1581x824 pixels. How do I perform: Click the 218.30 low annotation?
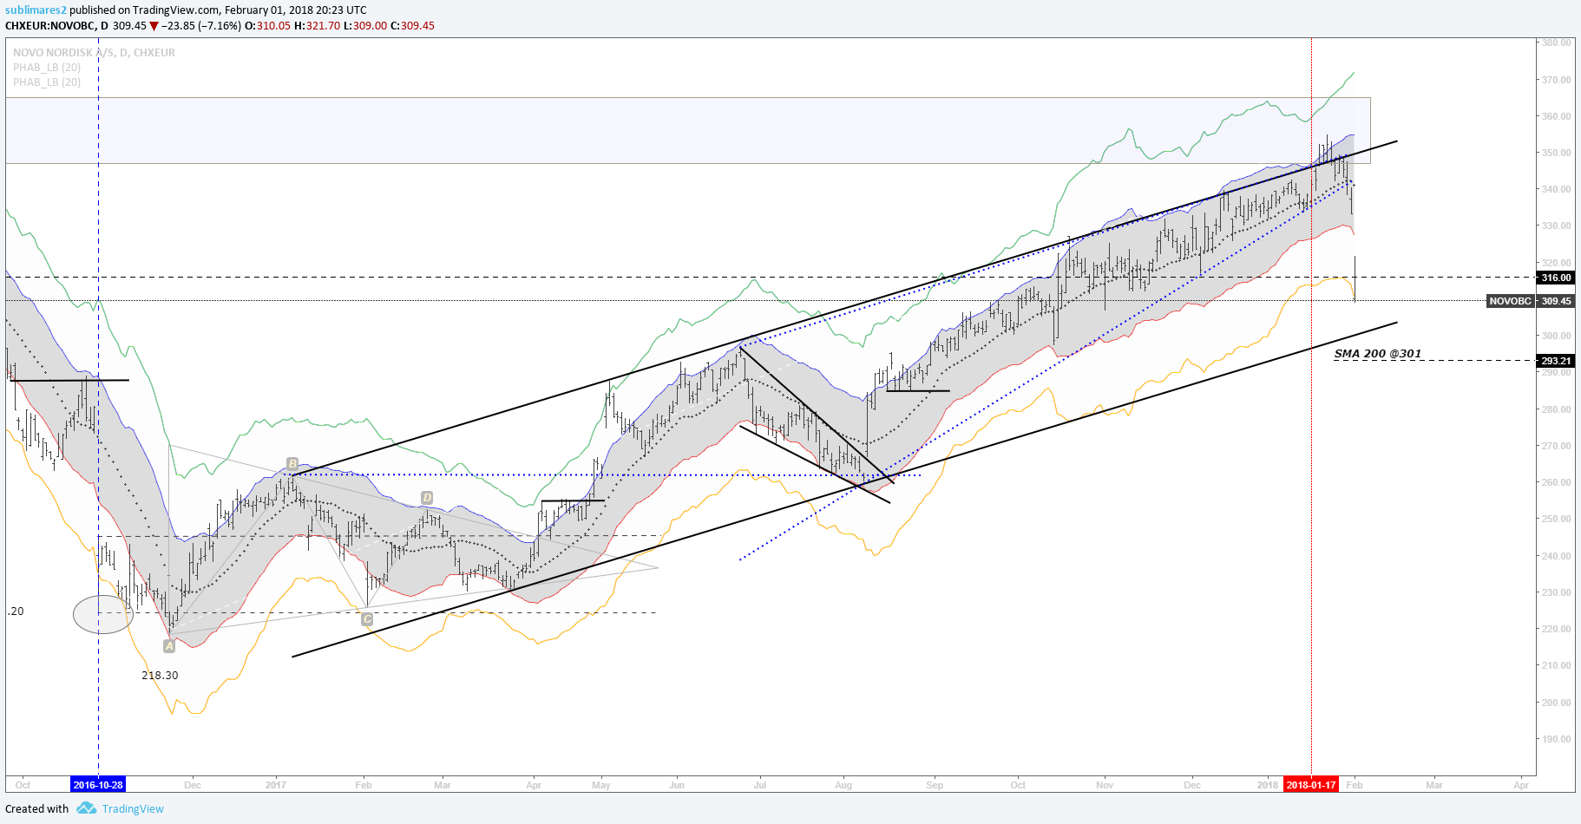pyautogui.click(x=160, y=675)
